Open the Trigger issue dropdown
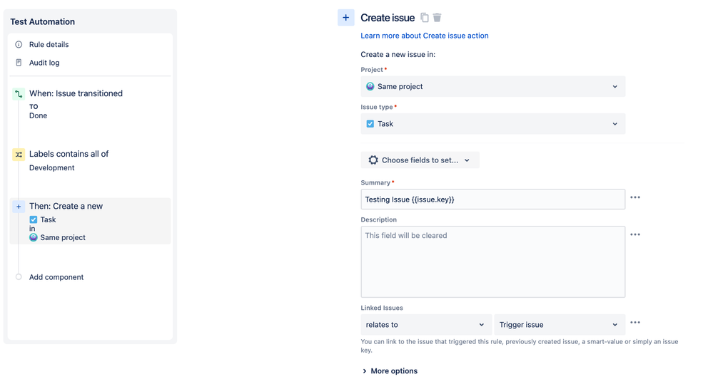The image size is (713, 379). 559,325
